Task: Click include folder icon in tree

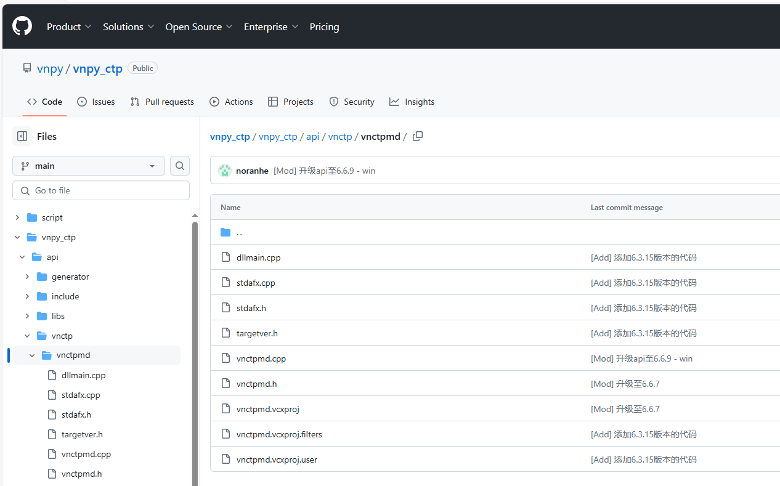Action: tap(42, 296)
